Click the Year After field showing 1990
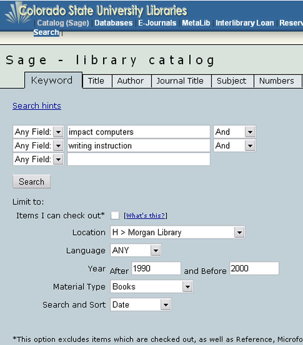This screenshot has width=303, height=345. (x=156, y=268)
